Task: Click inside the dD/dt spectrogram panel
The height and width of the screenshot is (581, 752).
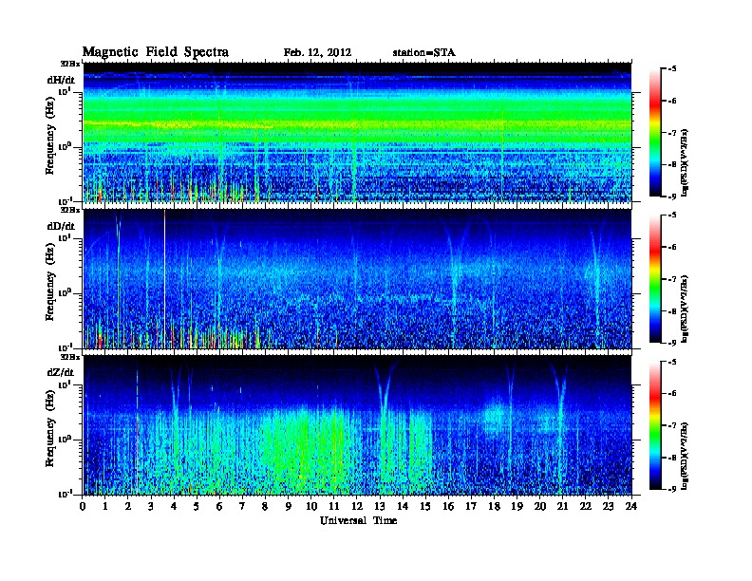Action: pyautogui.click(x=357, y=279)
